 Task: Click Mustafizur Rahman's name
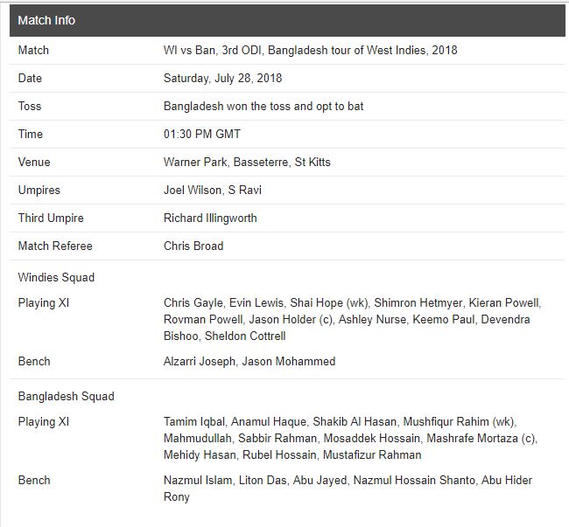point(370,455)
